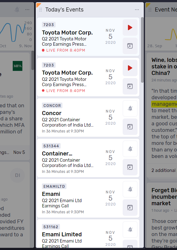The image size is (177, 250).
Task: Click the CONCOR ticker tag
Action: [x=52, y=105]
